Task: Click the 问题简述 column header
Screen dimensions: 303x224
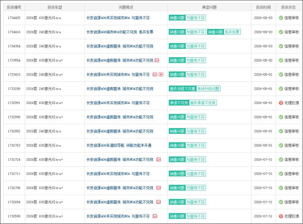Action: [x=126, y=7]
